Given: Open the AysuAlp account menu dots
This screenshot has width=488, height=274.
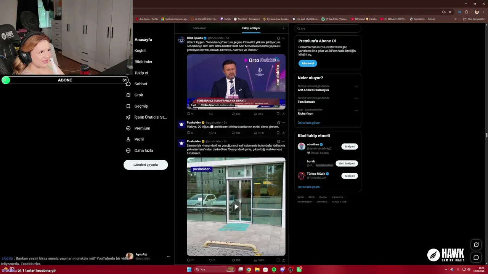Looking at the screenshot, I should (169, 256).
